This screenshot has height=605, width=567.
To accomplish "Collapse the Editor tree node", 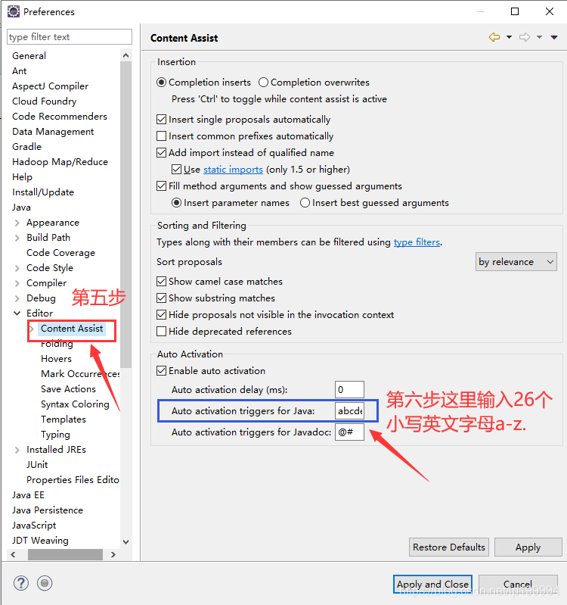I will pos(17,313).
